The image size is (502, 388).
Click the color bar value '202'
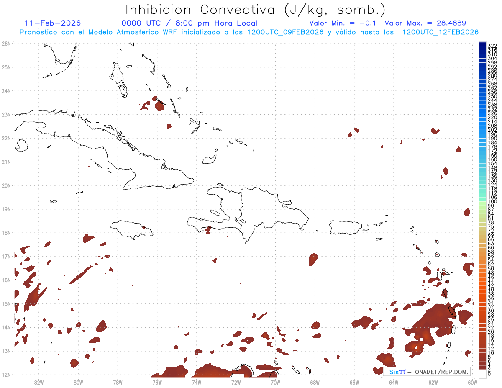click(x=492, y=130)
